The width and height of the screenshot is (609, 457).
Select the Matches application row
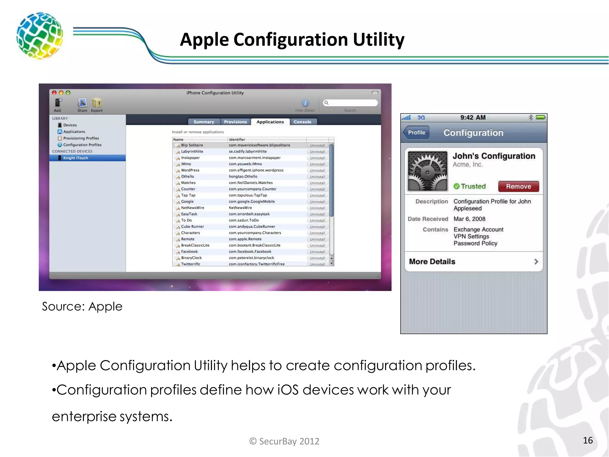[x=251, y=183]
